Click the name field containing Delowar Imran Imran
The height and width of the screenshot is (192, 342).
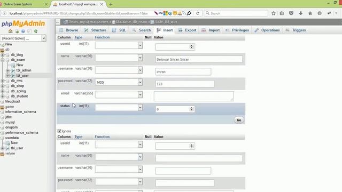point(199,59)
